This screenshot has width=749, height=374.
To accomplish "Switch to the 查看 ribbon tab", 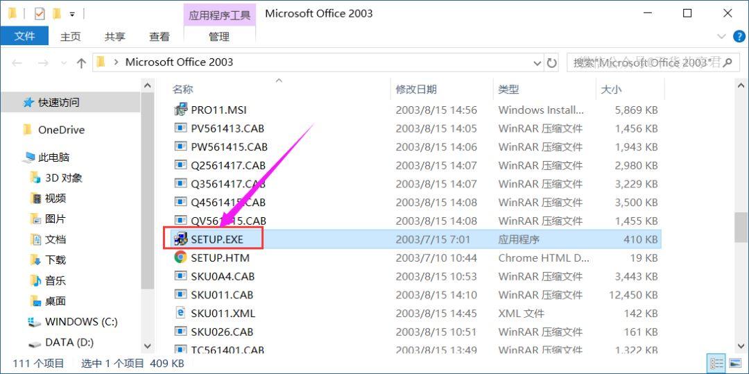I will pos(159,36).
